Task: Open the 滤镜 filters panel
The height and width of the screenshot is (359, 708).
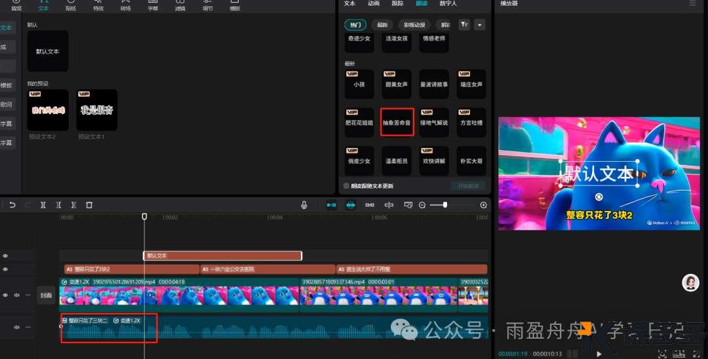Action: tap(180, 6)
